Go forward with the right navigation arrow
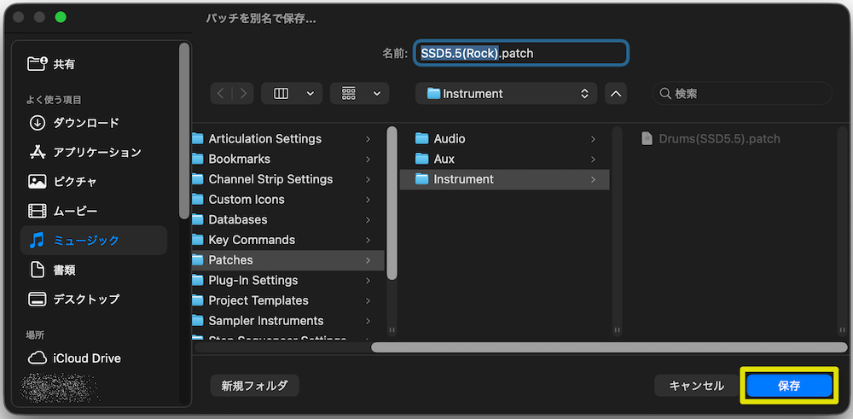This screenshot has height=419, width=853. coord(243,94)
